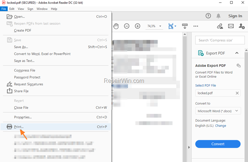Click the Change language link
Screen dimensions: 248x162
221,126
